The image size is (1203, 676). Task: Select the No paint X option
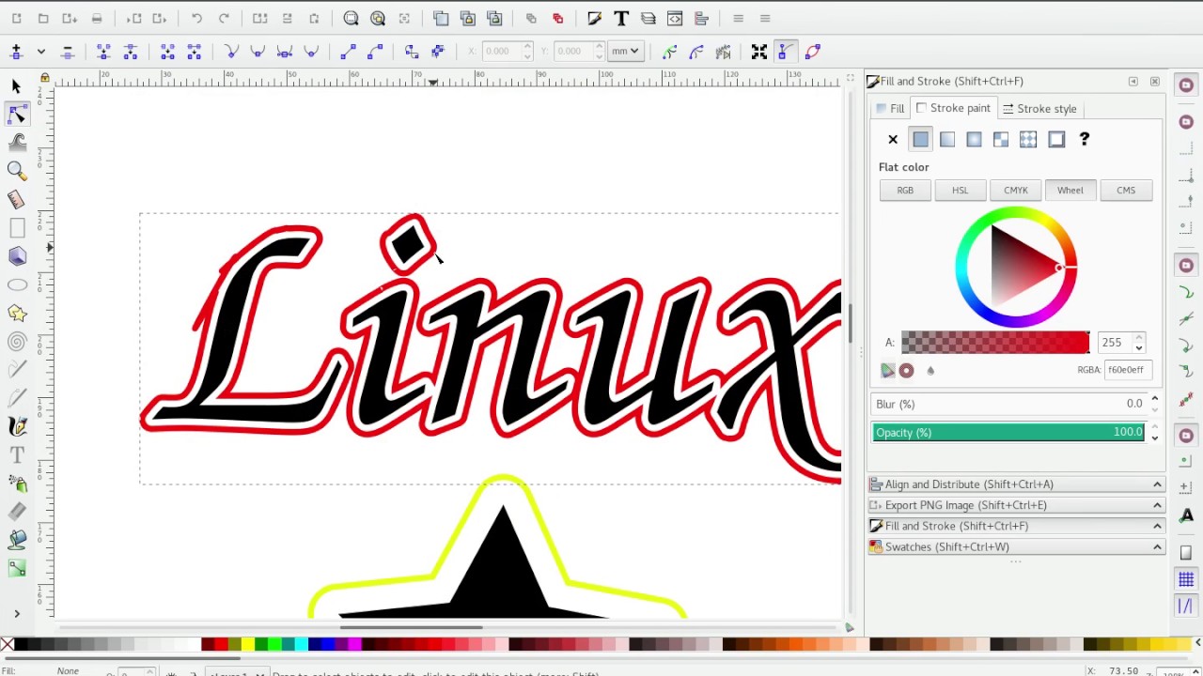[893, 139]
